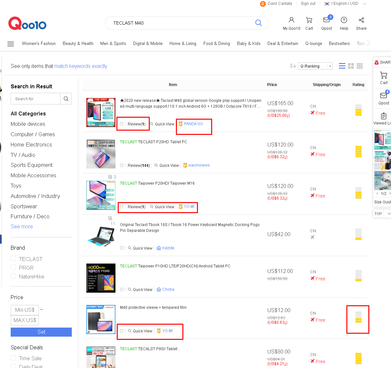
Task: Click the Share icon in the header
Action: coord(361,20)
